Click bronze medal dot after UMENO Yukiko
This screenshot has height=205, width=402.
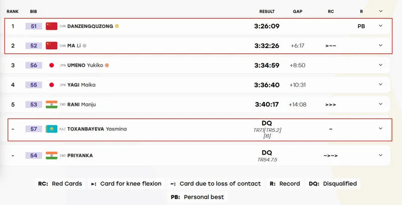pyautogui.click(x=107, y=65)
